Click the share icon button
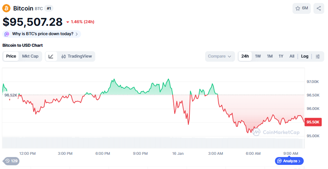328x169 pixels. [319, 8]
